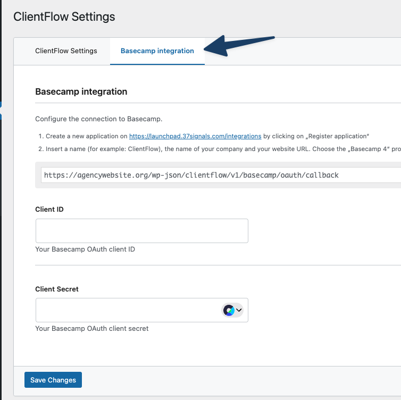Click the dark blue arrow annotation
The height and width of the screenshot is (400, 401).
tap(239, 46)
